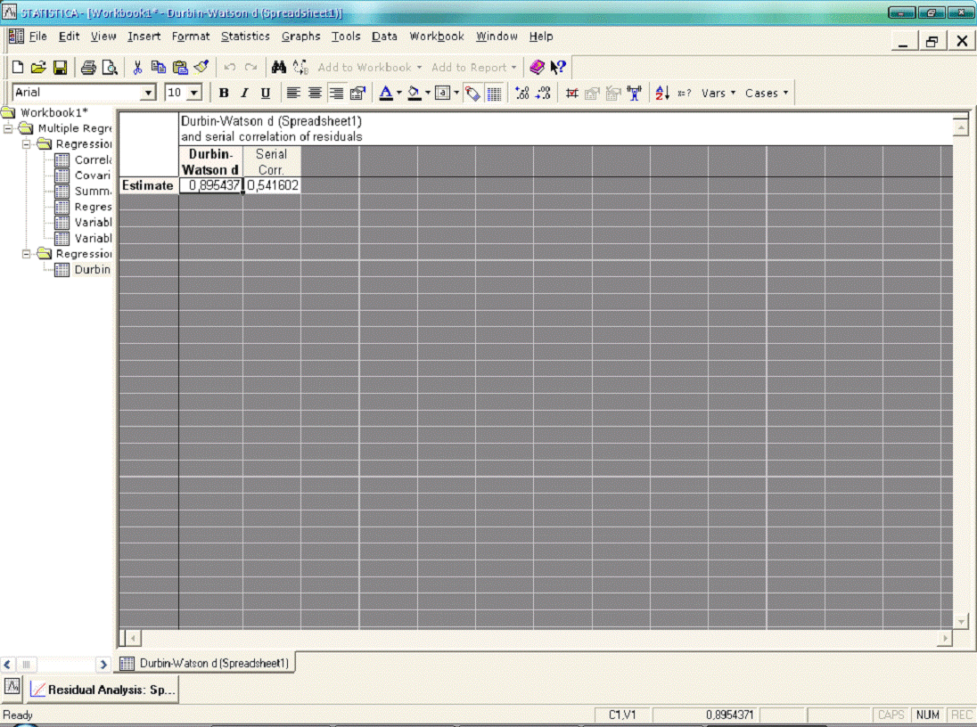Viewport: 977px width, 727px height.
Task: Open the font size dropdown
Action: click(194, 93)
